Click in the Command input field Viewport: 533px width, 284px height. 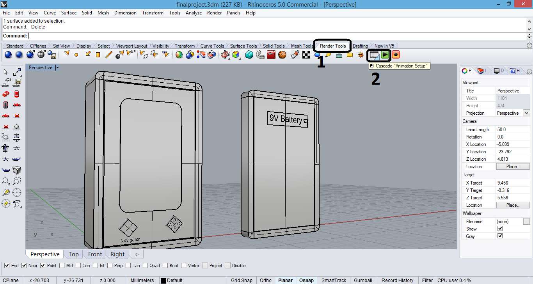click(277, 36)
